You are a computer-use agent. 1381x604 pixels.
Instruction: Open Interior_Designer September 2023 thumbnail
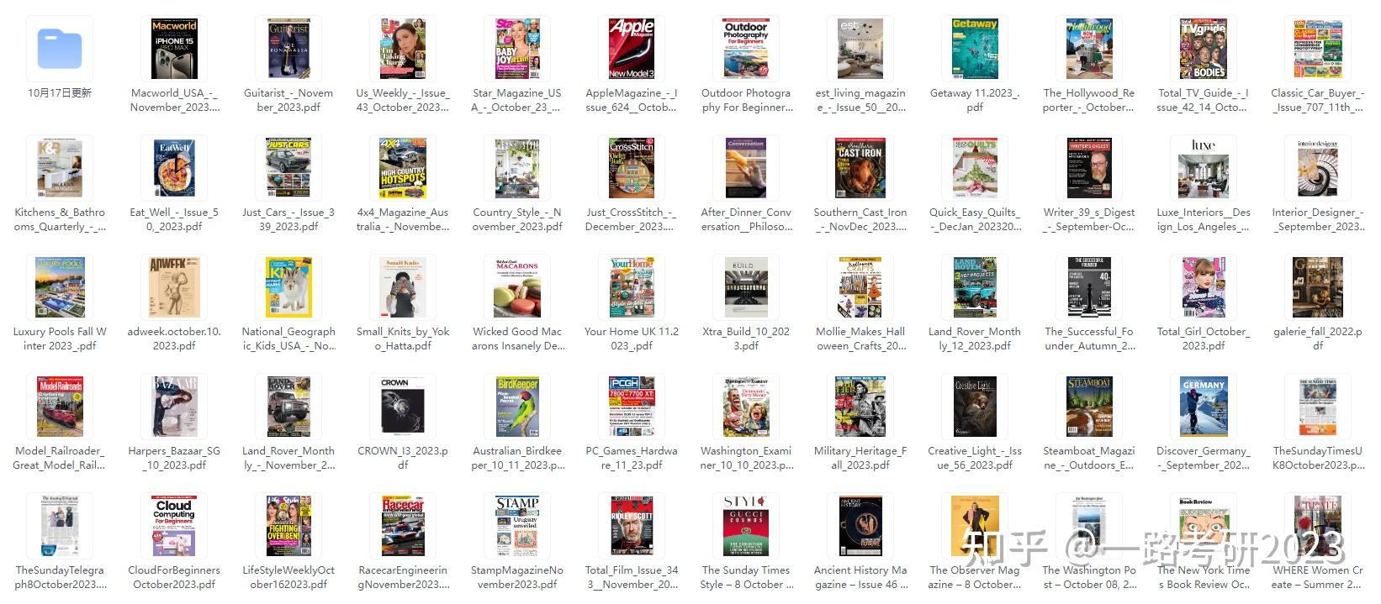pos(1318,168)
